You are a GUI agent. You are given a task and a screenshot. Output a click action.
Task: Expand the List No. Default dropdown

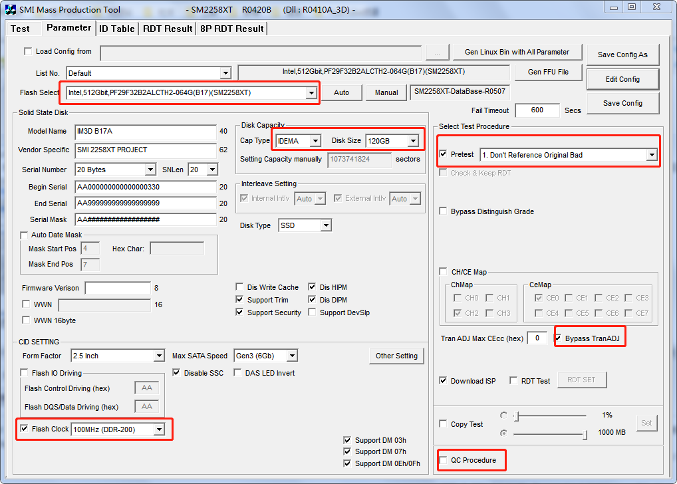225,73
